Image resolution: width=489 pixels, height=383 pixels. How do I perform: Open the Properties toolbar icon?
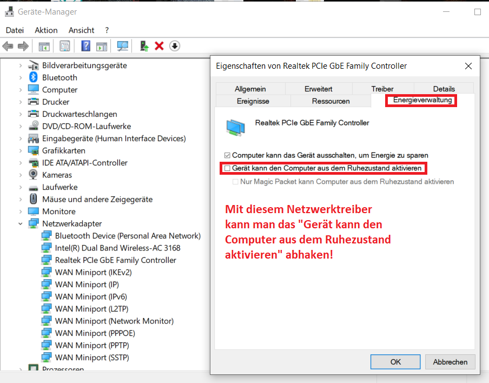point(65,46)
